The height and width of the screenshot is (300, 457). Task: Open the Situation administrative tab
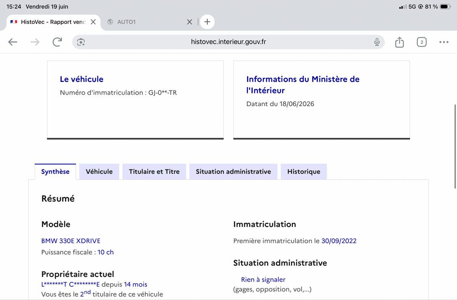click(233, 171)
